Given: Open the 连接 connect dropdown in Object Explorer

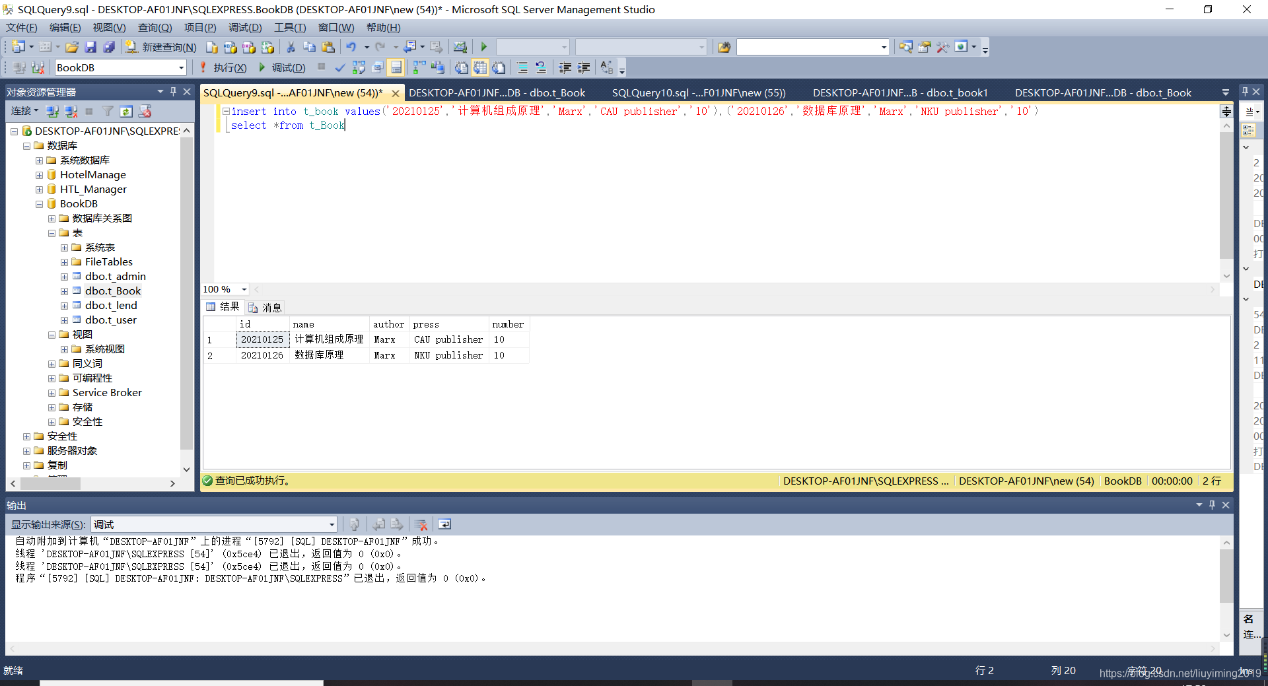Looking at the screenshot, I should click(x=25, y=111).
